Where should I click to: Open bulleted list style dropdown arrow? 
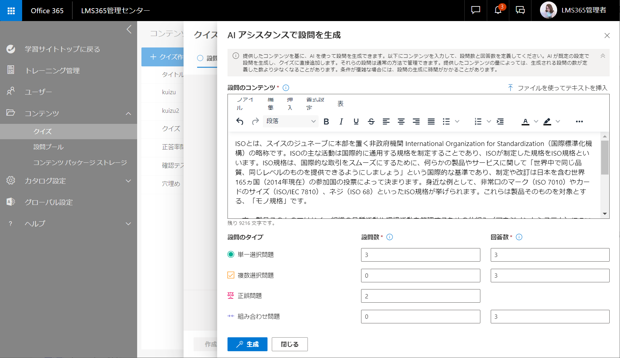point(457,121)
